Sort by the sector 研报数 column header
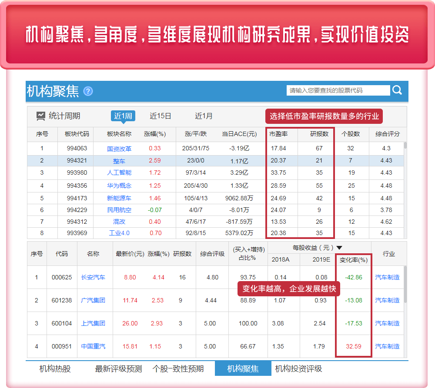The height and width of the screenshot is (388, 435). tap(319, 134)
